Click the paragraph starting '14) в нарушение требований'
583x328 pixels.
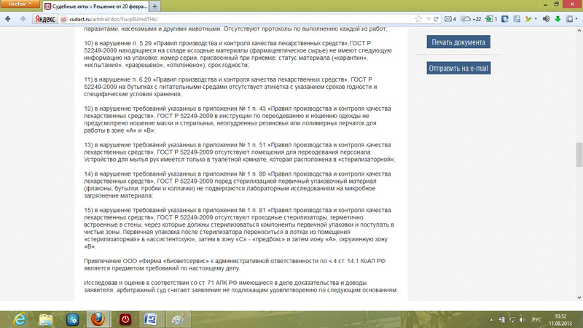(x=238, y=184)
